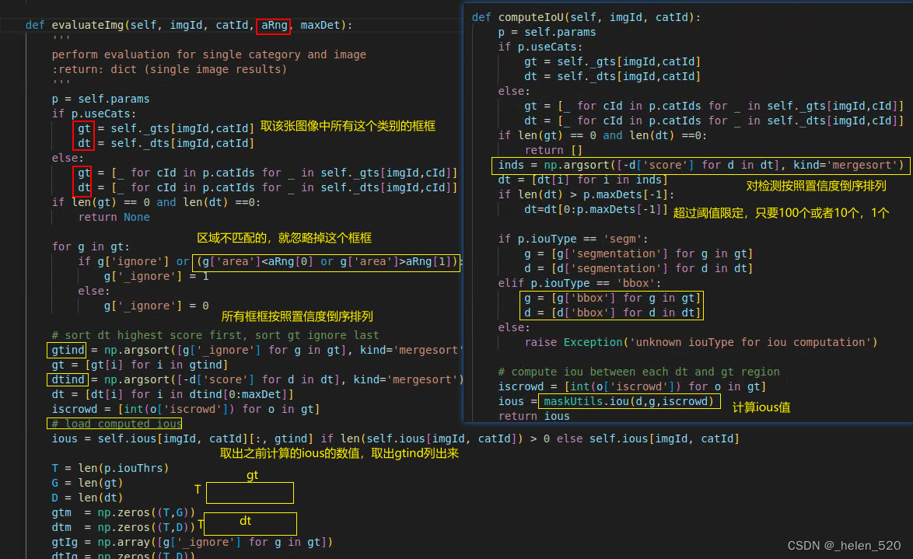Click 'if len(dt) > p.maxDets[-1]:' line
913x559 pixels.
coord(586,194)
